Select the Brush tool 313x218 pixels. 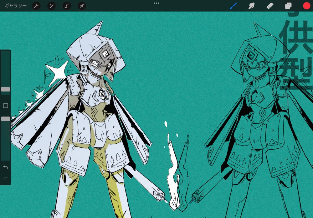click(x=233, y=6)
